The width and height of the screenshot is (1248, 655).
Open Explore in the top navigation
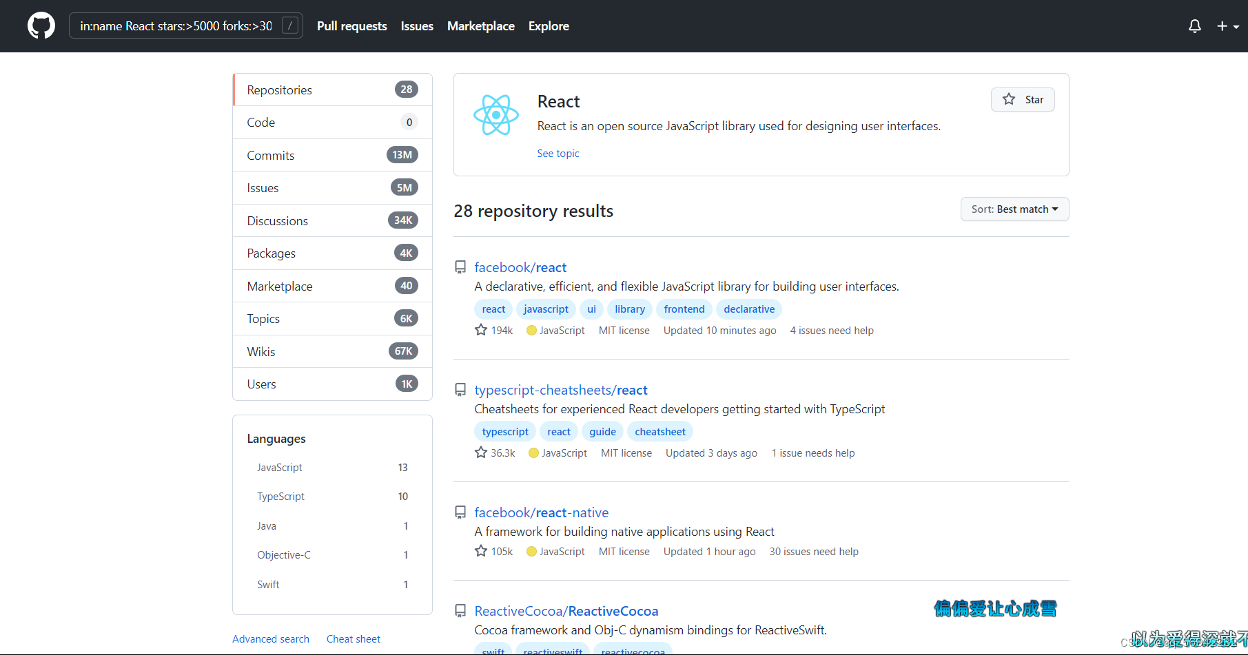(x=549, y=26)
